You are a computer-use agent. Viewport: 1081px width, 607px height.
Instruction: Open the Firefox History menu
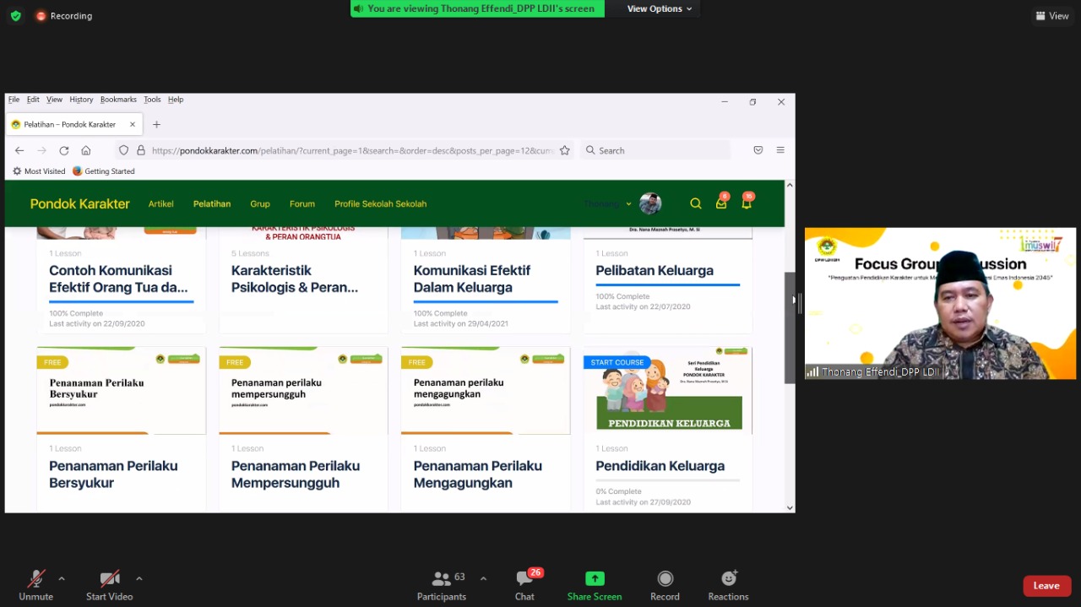tap(81, 100)
